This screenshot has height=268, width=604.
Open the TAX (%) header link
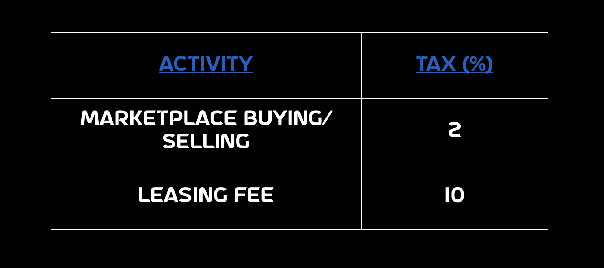click(x=454, y=64)
